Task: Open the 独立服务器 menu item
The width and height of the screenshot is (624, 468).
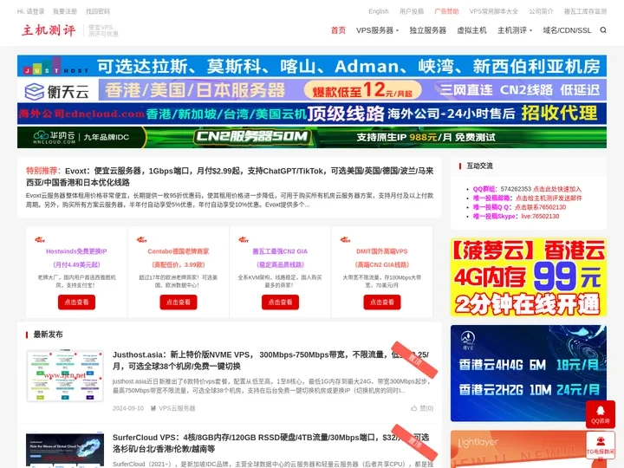Action: (428, 30)
